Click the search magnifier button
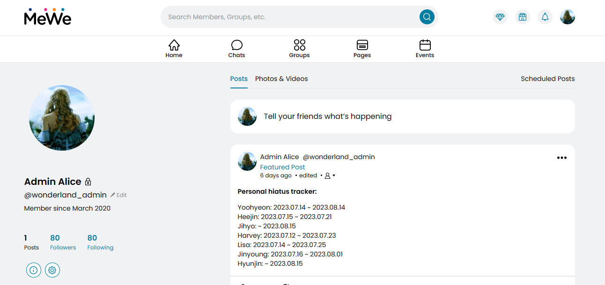 point(426,17)
